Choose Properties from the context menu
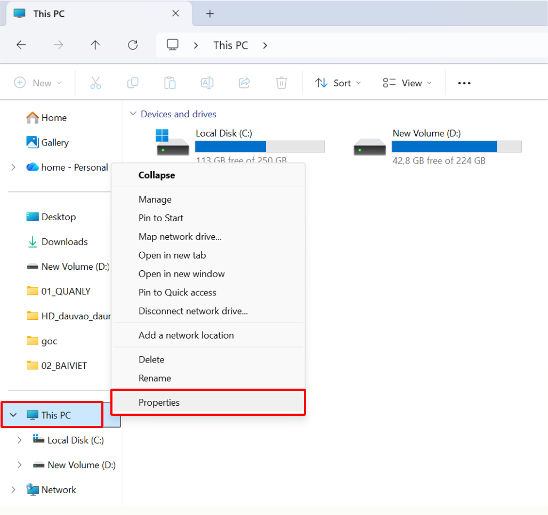Screen dimensions: 548x515 coord(159,403)
